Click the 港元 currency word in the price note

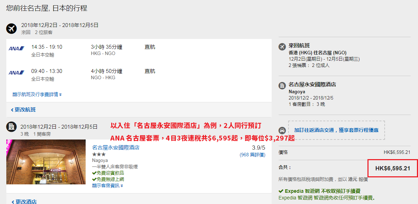click(353, 179)
